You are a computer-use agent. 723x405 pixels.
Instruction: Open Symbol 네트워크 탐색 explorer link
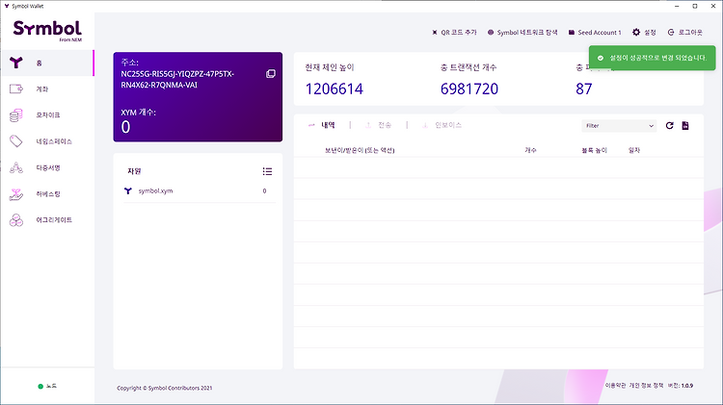(x=522, y=32)
